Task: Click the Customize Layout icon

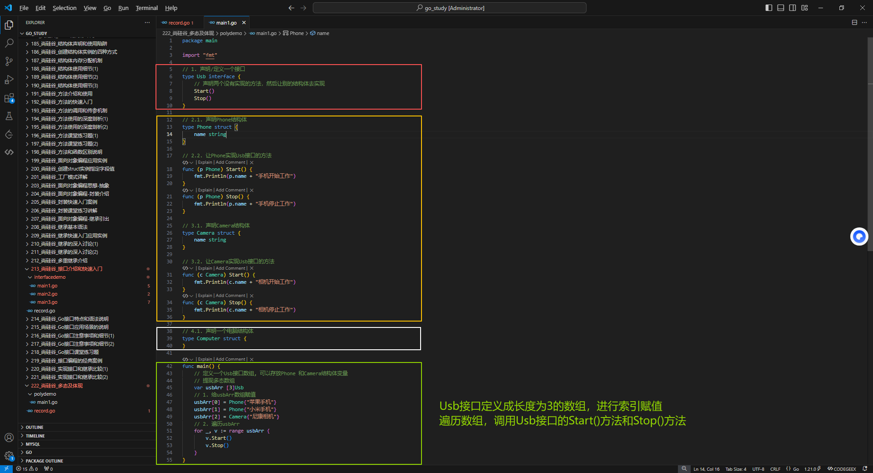Action: [805, 8]
